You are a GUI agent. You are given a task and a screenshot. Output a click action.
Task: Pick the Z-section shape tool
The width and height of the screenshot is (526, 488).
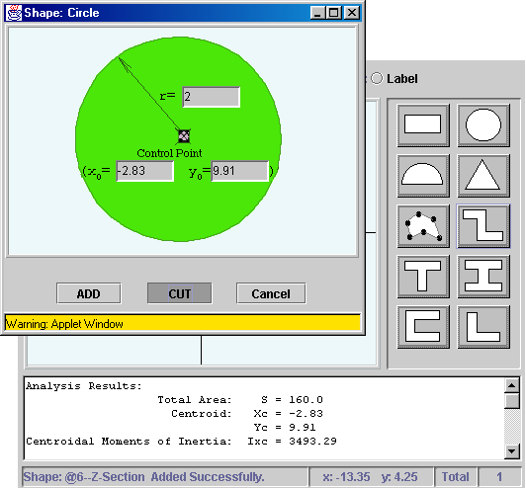coord(483,226)
